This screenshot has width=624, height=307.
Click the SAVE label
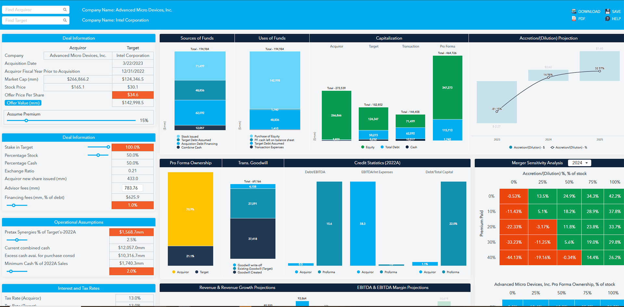click(617, 11)
